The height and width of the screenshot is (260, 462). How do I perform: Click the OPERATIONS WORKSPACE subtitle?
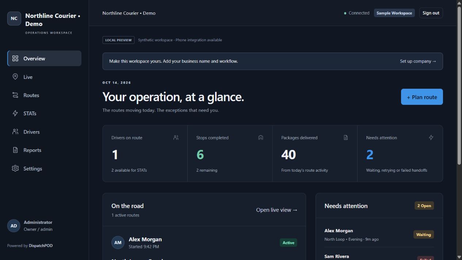(x=49, y=33)
